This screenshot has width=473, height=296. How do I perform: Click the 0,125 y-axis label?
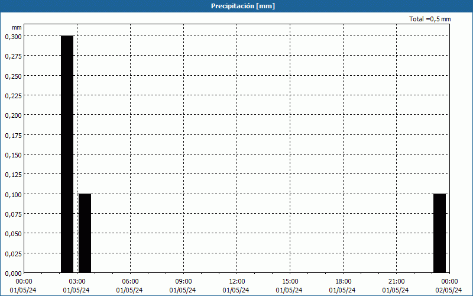[x=13, y=175]
